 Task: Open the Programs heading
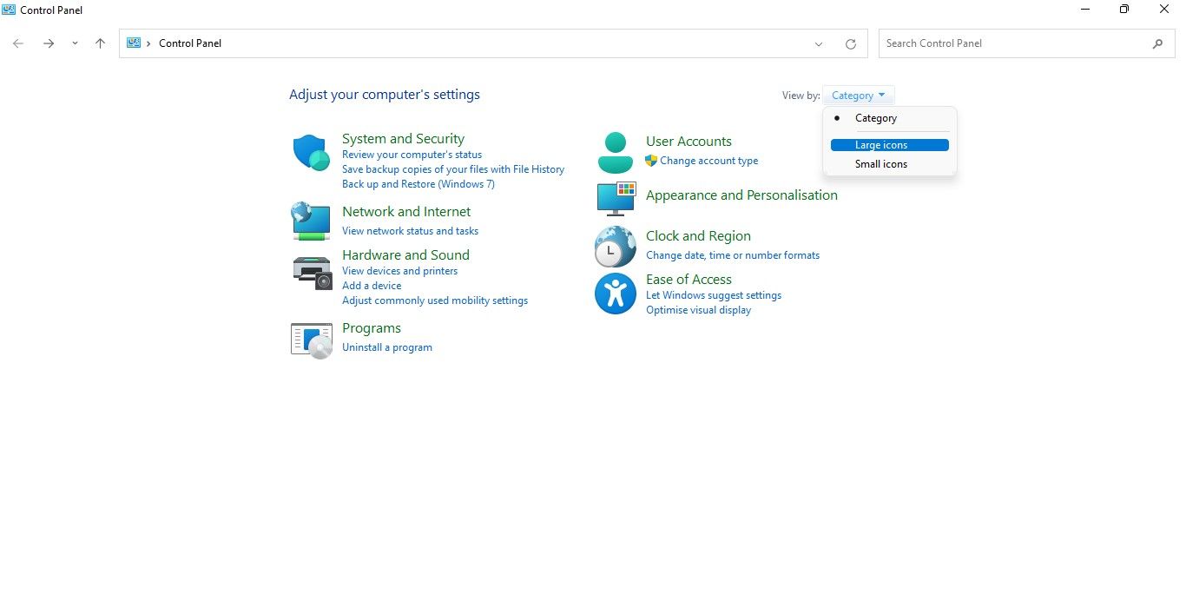coord(372,328)
